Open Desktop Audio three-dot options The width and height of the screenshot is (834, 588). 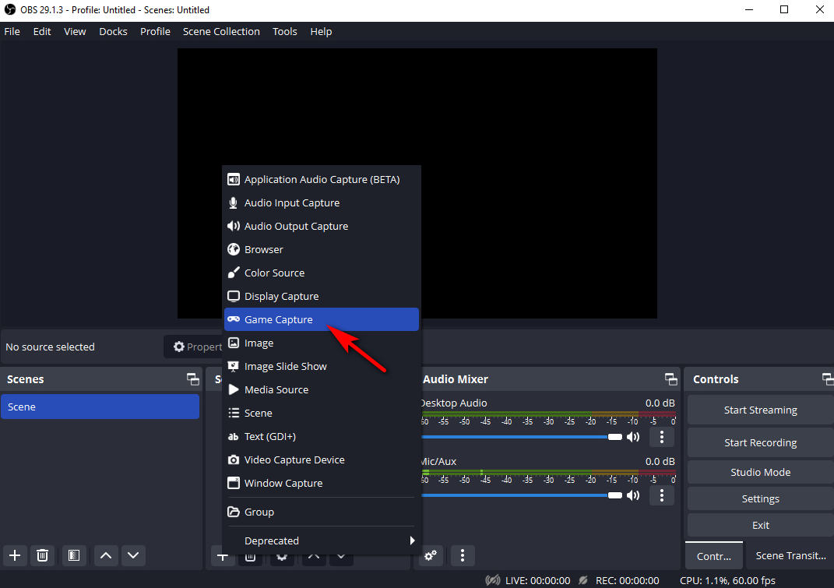pos(662,438)
